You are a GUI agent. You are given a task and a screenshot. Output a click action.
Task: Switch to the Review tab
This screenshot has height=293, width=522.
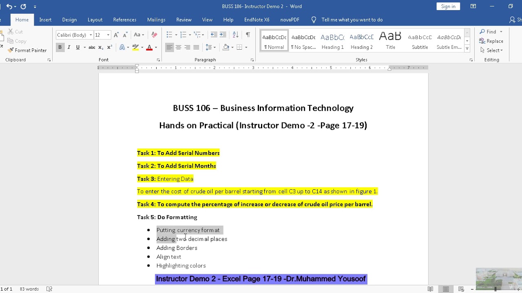coord(184,20)
